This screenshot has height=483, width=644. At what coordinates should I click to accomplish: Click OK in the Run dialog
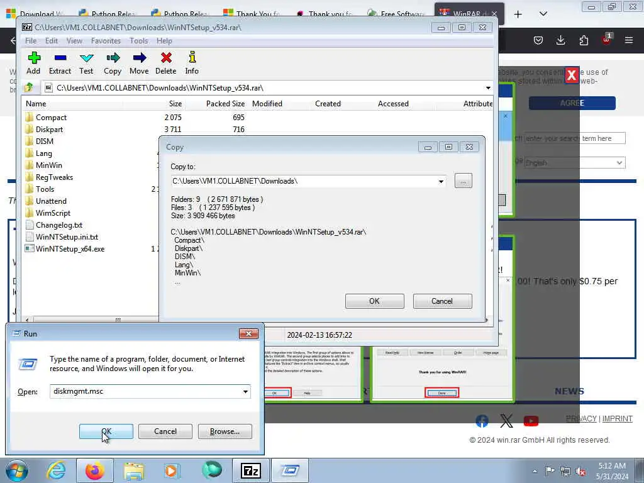106,431
